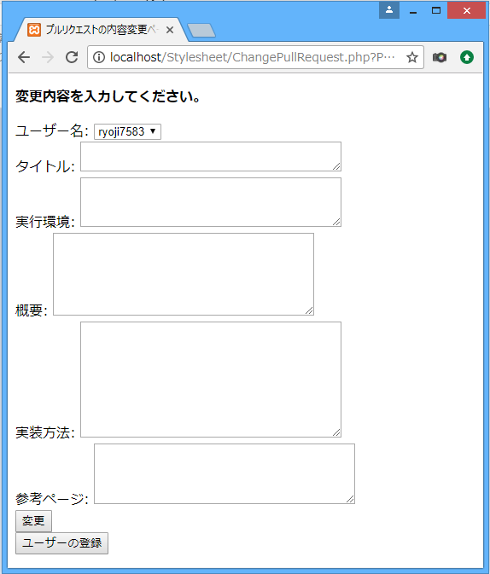Open the ユーザー名 dropdown showing ryoji7583

click(x=127, y=132)
